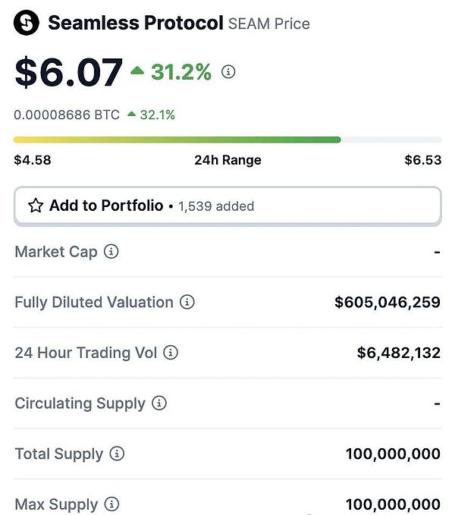This screenshot has width=455, height=515.
Task: Click the 24 Hour Trading Vol info icon
Action: coord(171,353)
